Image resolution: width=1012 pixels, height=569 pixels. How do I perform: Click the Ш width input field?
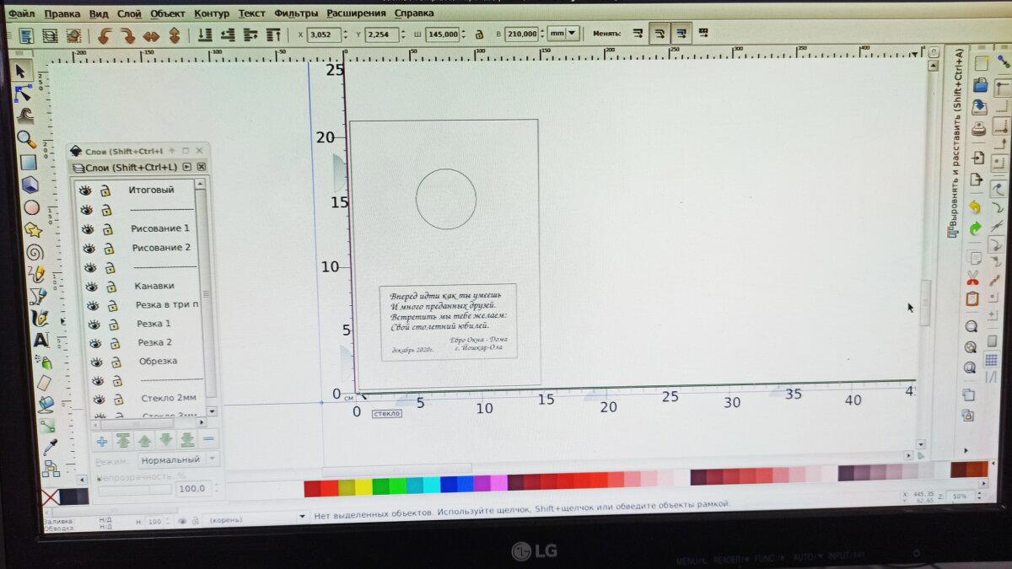[x=441, y=35]
